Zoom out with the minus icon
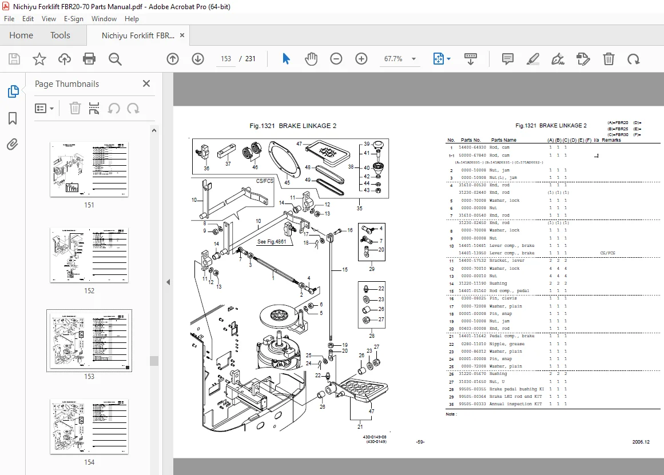This screenshot has width=664, height=475. pos(336,59)
